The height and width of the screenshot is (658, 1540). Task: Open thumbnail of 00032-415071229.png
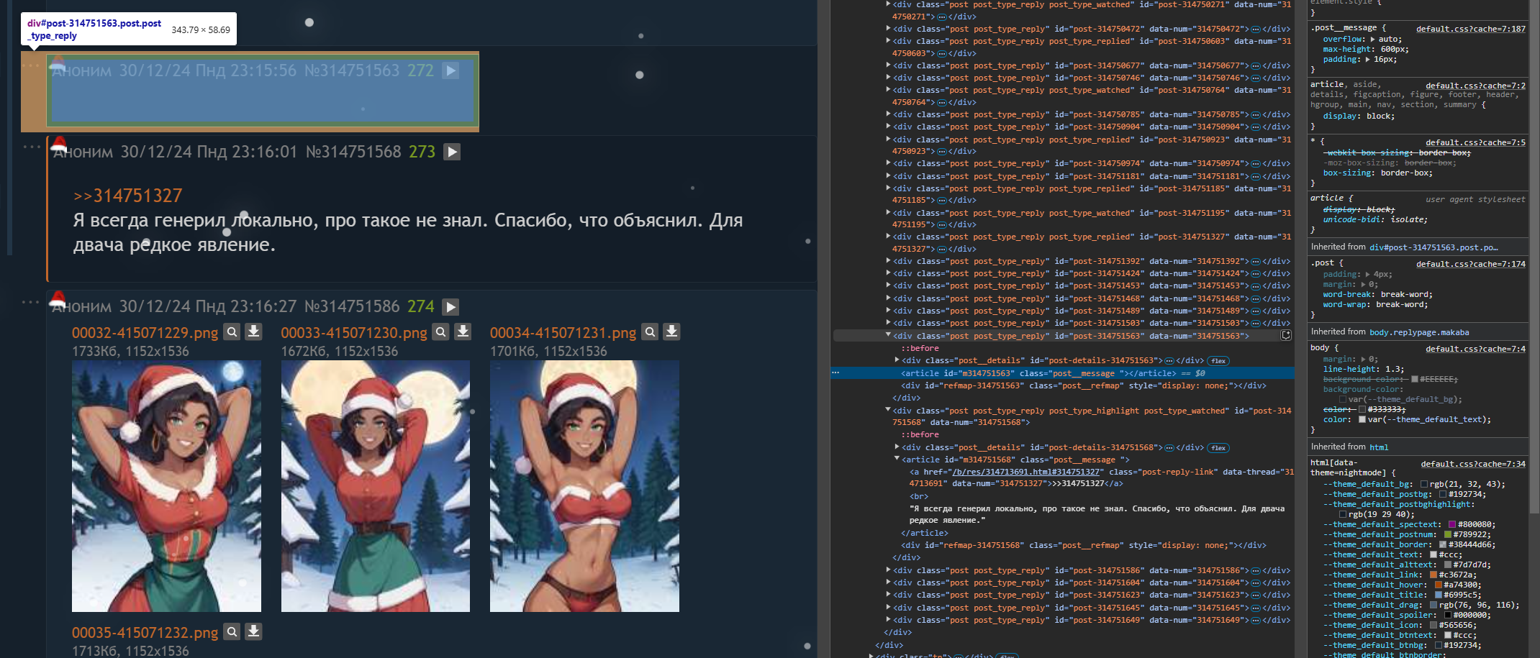(166, 486)
